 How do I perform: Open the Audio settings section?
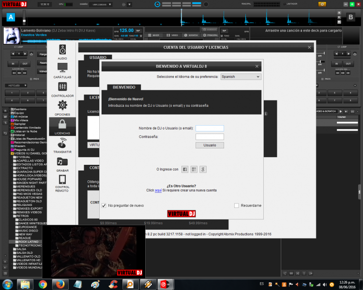62,52
